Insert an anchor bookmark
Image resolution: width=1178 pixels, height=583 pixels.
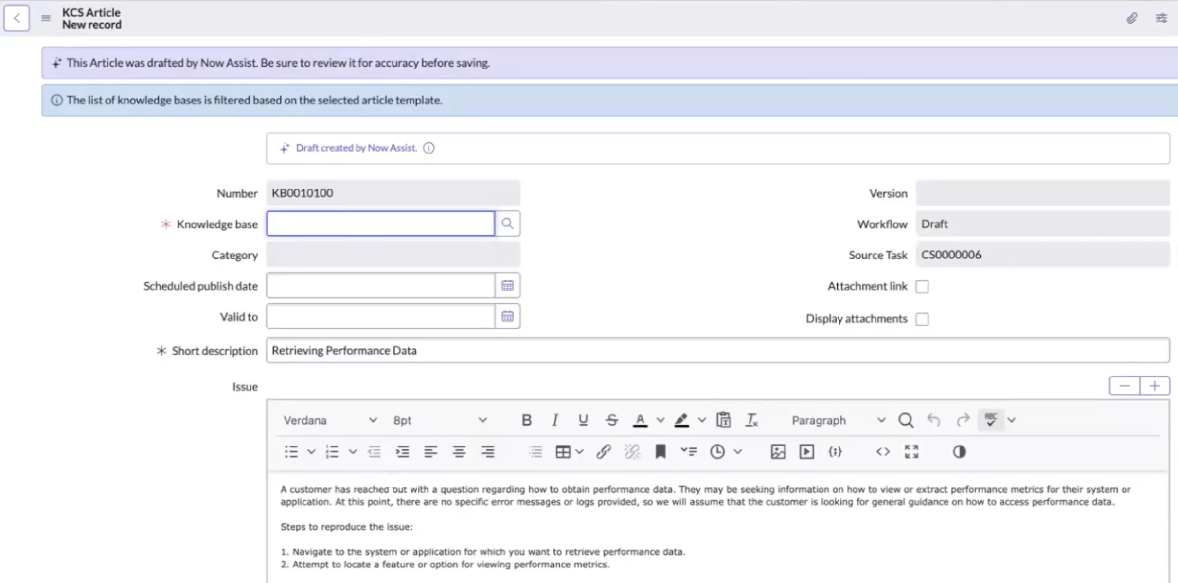click(660, 452)
